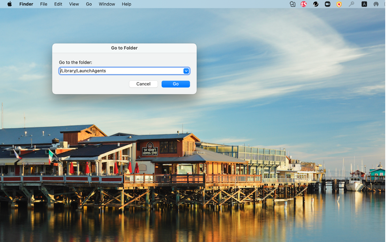Open the AirDrop status icon in menu bar
Image resolution: width=386 pixels, height=242 pixels.
(x=376, y=4)
